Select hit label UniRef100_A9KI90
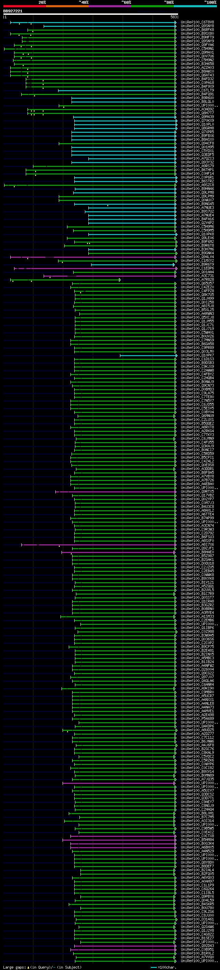The width and height of the screenshot is (220, 970). point(197,688)
